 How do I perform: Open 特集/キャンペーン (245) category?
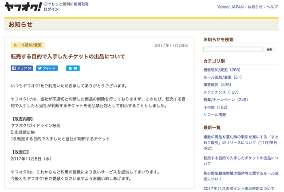225,100
